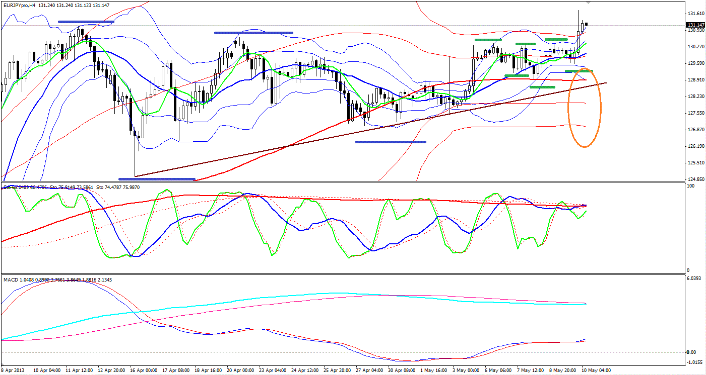Click the MACD scale value 0.00
The image size is (706, 375).
(692, 352)
